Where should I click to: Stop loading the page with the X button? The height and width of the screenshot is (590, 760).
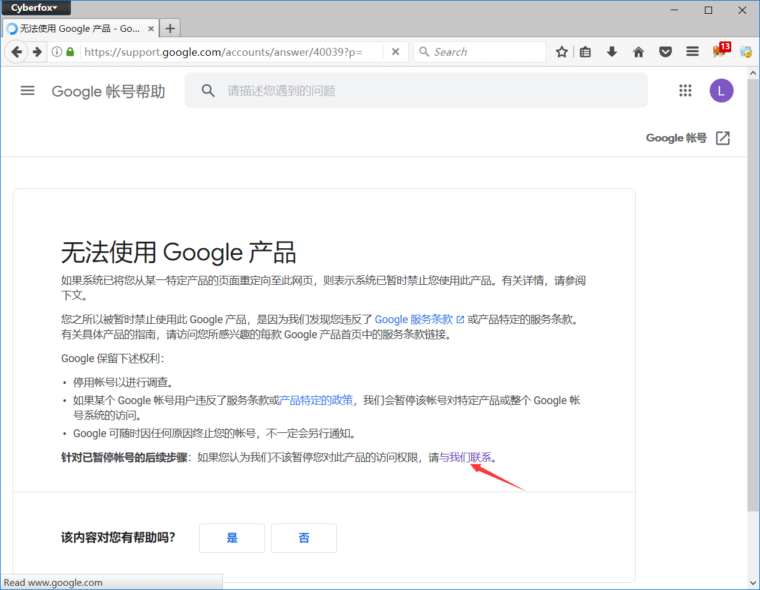click(396, 52)
